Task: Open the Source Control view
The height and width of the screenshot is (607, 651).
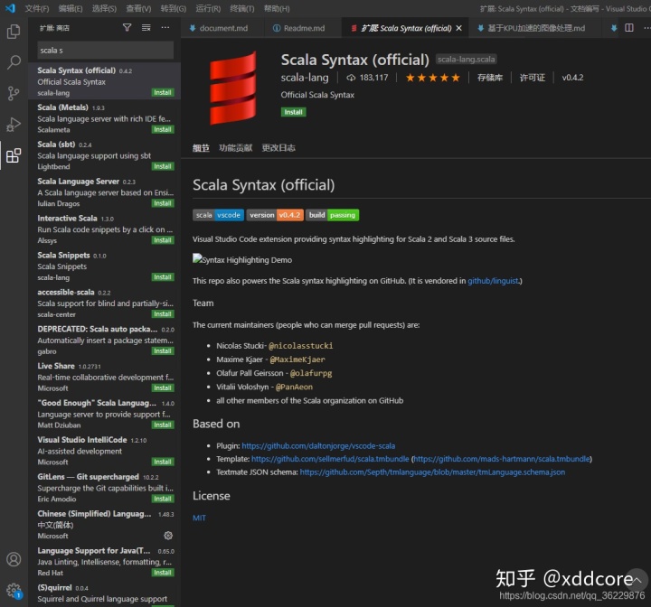Action: pyautogui.click(x=14, y=93)
